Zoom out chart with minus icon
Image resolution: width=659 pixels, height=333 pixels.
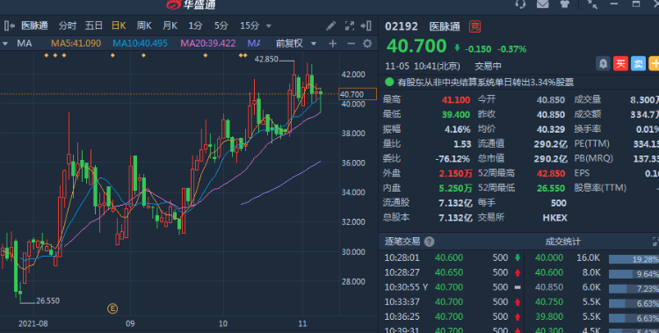click(351, 44)
